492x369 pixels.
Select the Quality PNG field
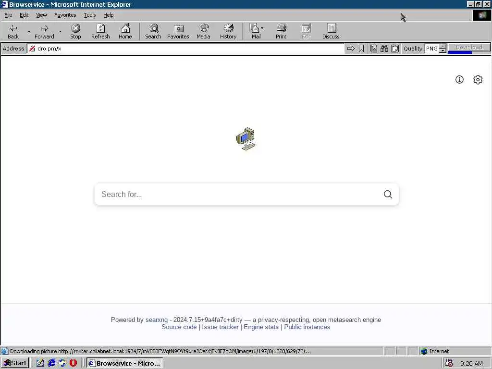(432, 49)
